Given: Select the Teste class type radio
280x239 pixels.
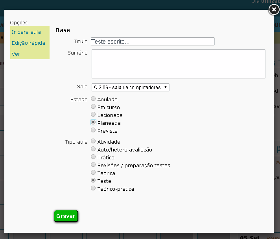Looking at the screenshot, I should tap(93, 181).
